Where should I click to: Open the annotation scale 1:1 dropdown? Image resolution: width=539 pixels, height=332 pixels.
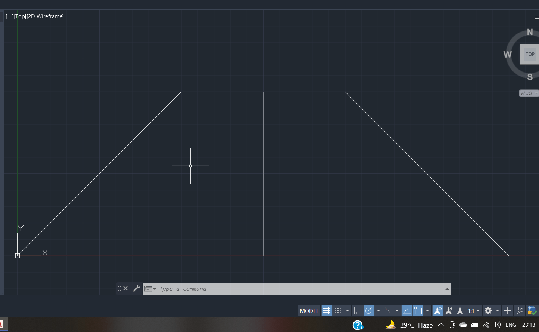click(473, 311)
